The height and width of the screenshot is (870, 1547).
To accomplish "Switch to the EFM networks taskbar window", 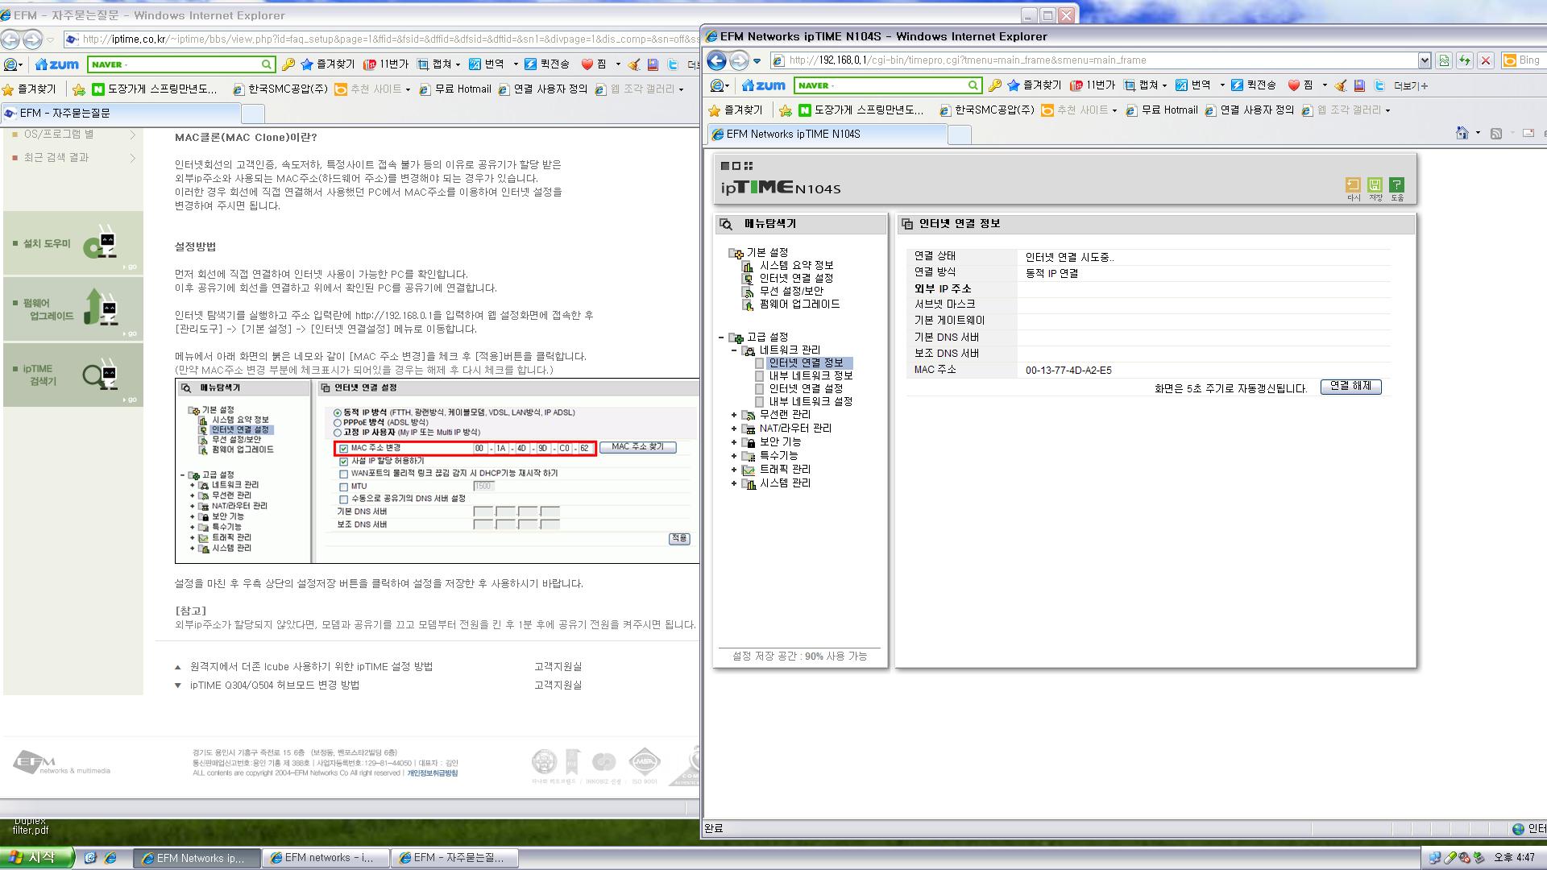I will [x=326, y=858].
